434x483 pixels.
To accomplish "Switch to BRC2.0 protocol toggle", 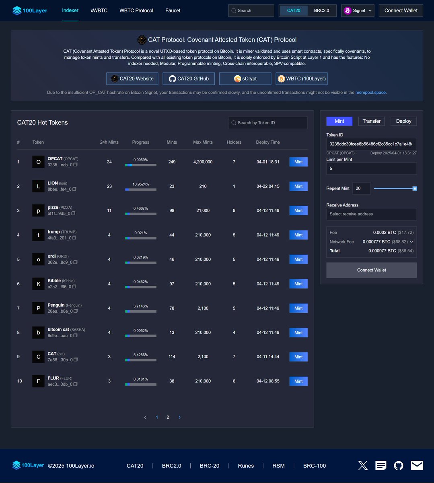I will (x=321, y=10).
